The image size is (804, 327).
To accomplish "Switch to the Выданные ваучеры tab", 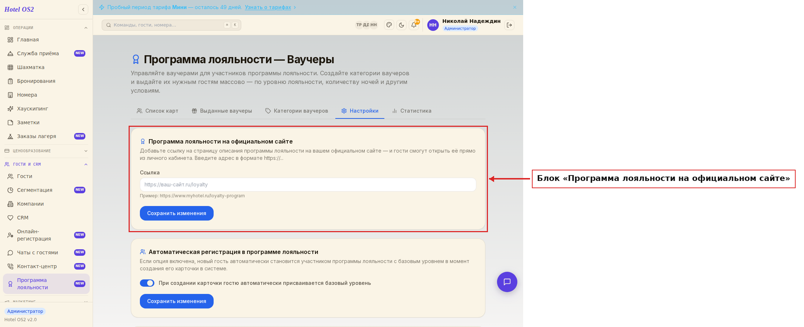I will (222, 111).
